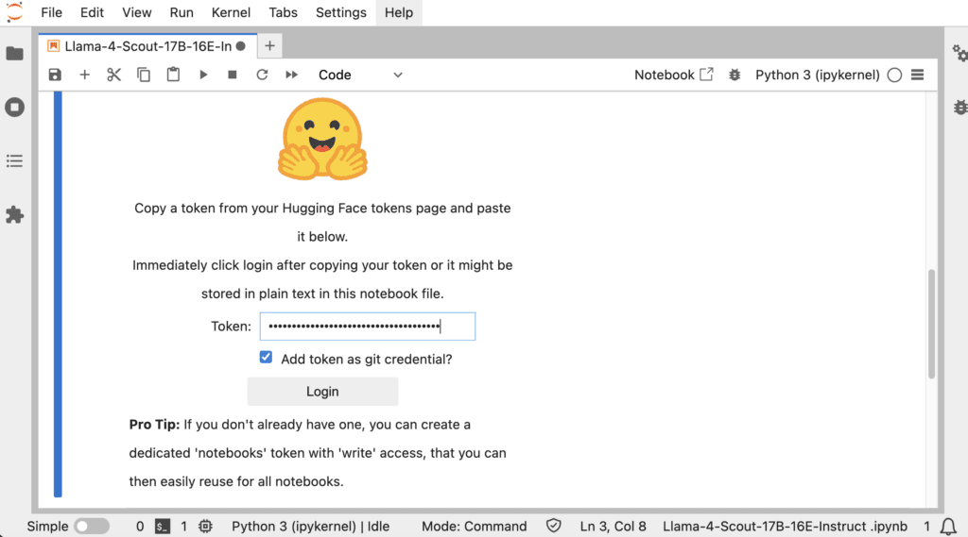Image resolution: width=968 pixels, height=537 pixels.
Task: Open the Tabs menu
Action: click(283, 12)
